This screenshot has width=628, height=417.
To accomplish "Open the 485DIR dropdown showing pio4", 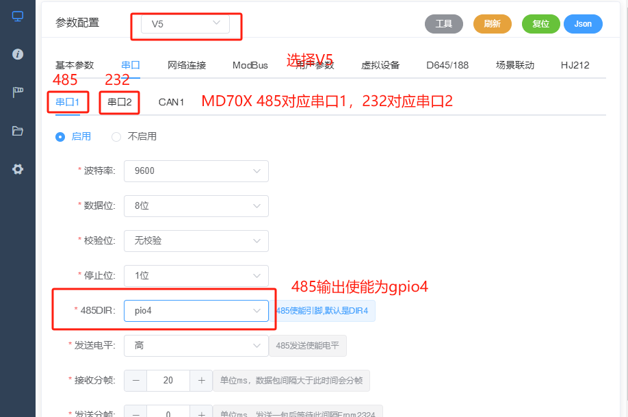I will (x=196, y=310).
